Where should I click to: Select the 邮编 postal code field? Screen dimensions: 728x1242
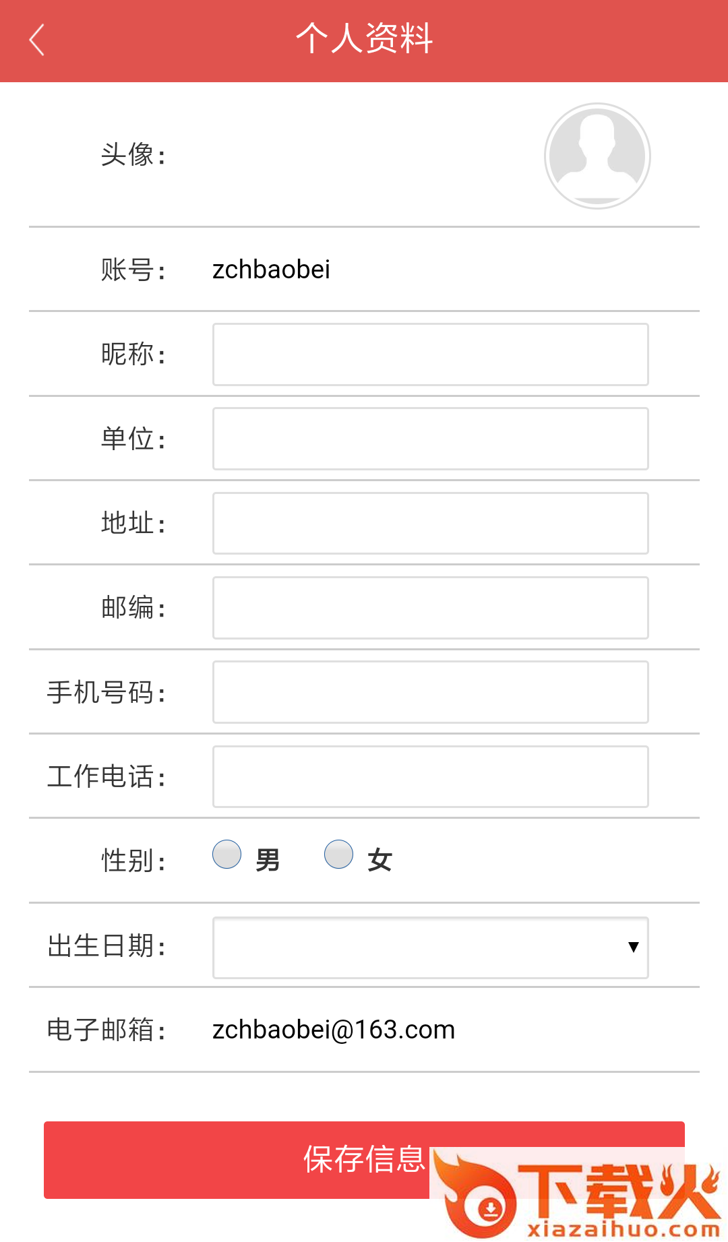(x=430, y=608)
